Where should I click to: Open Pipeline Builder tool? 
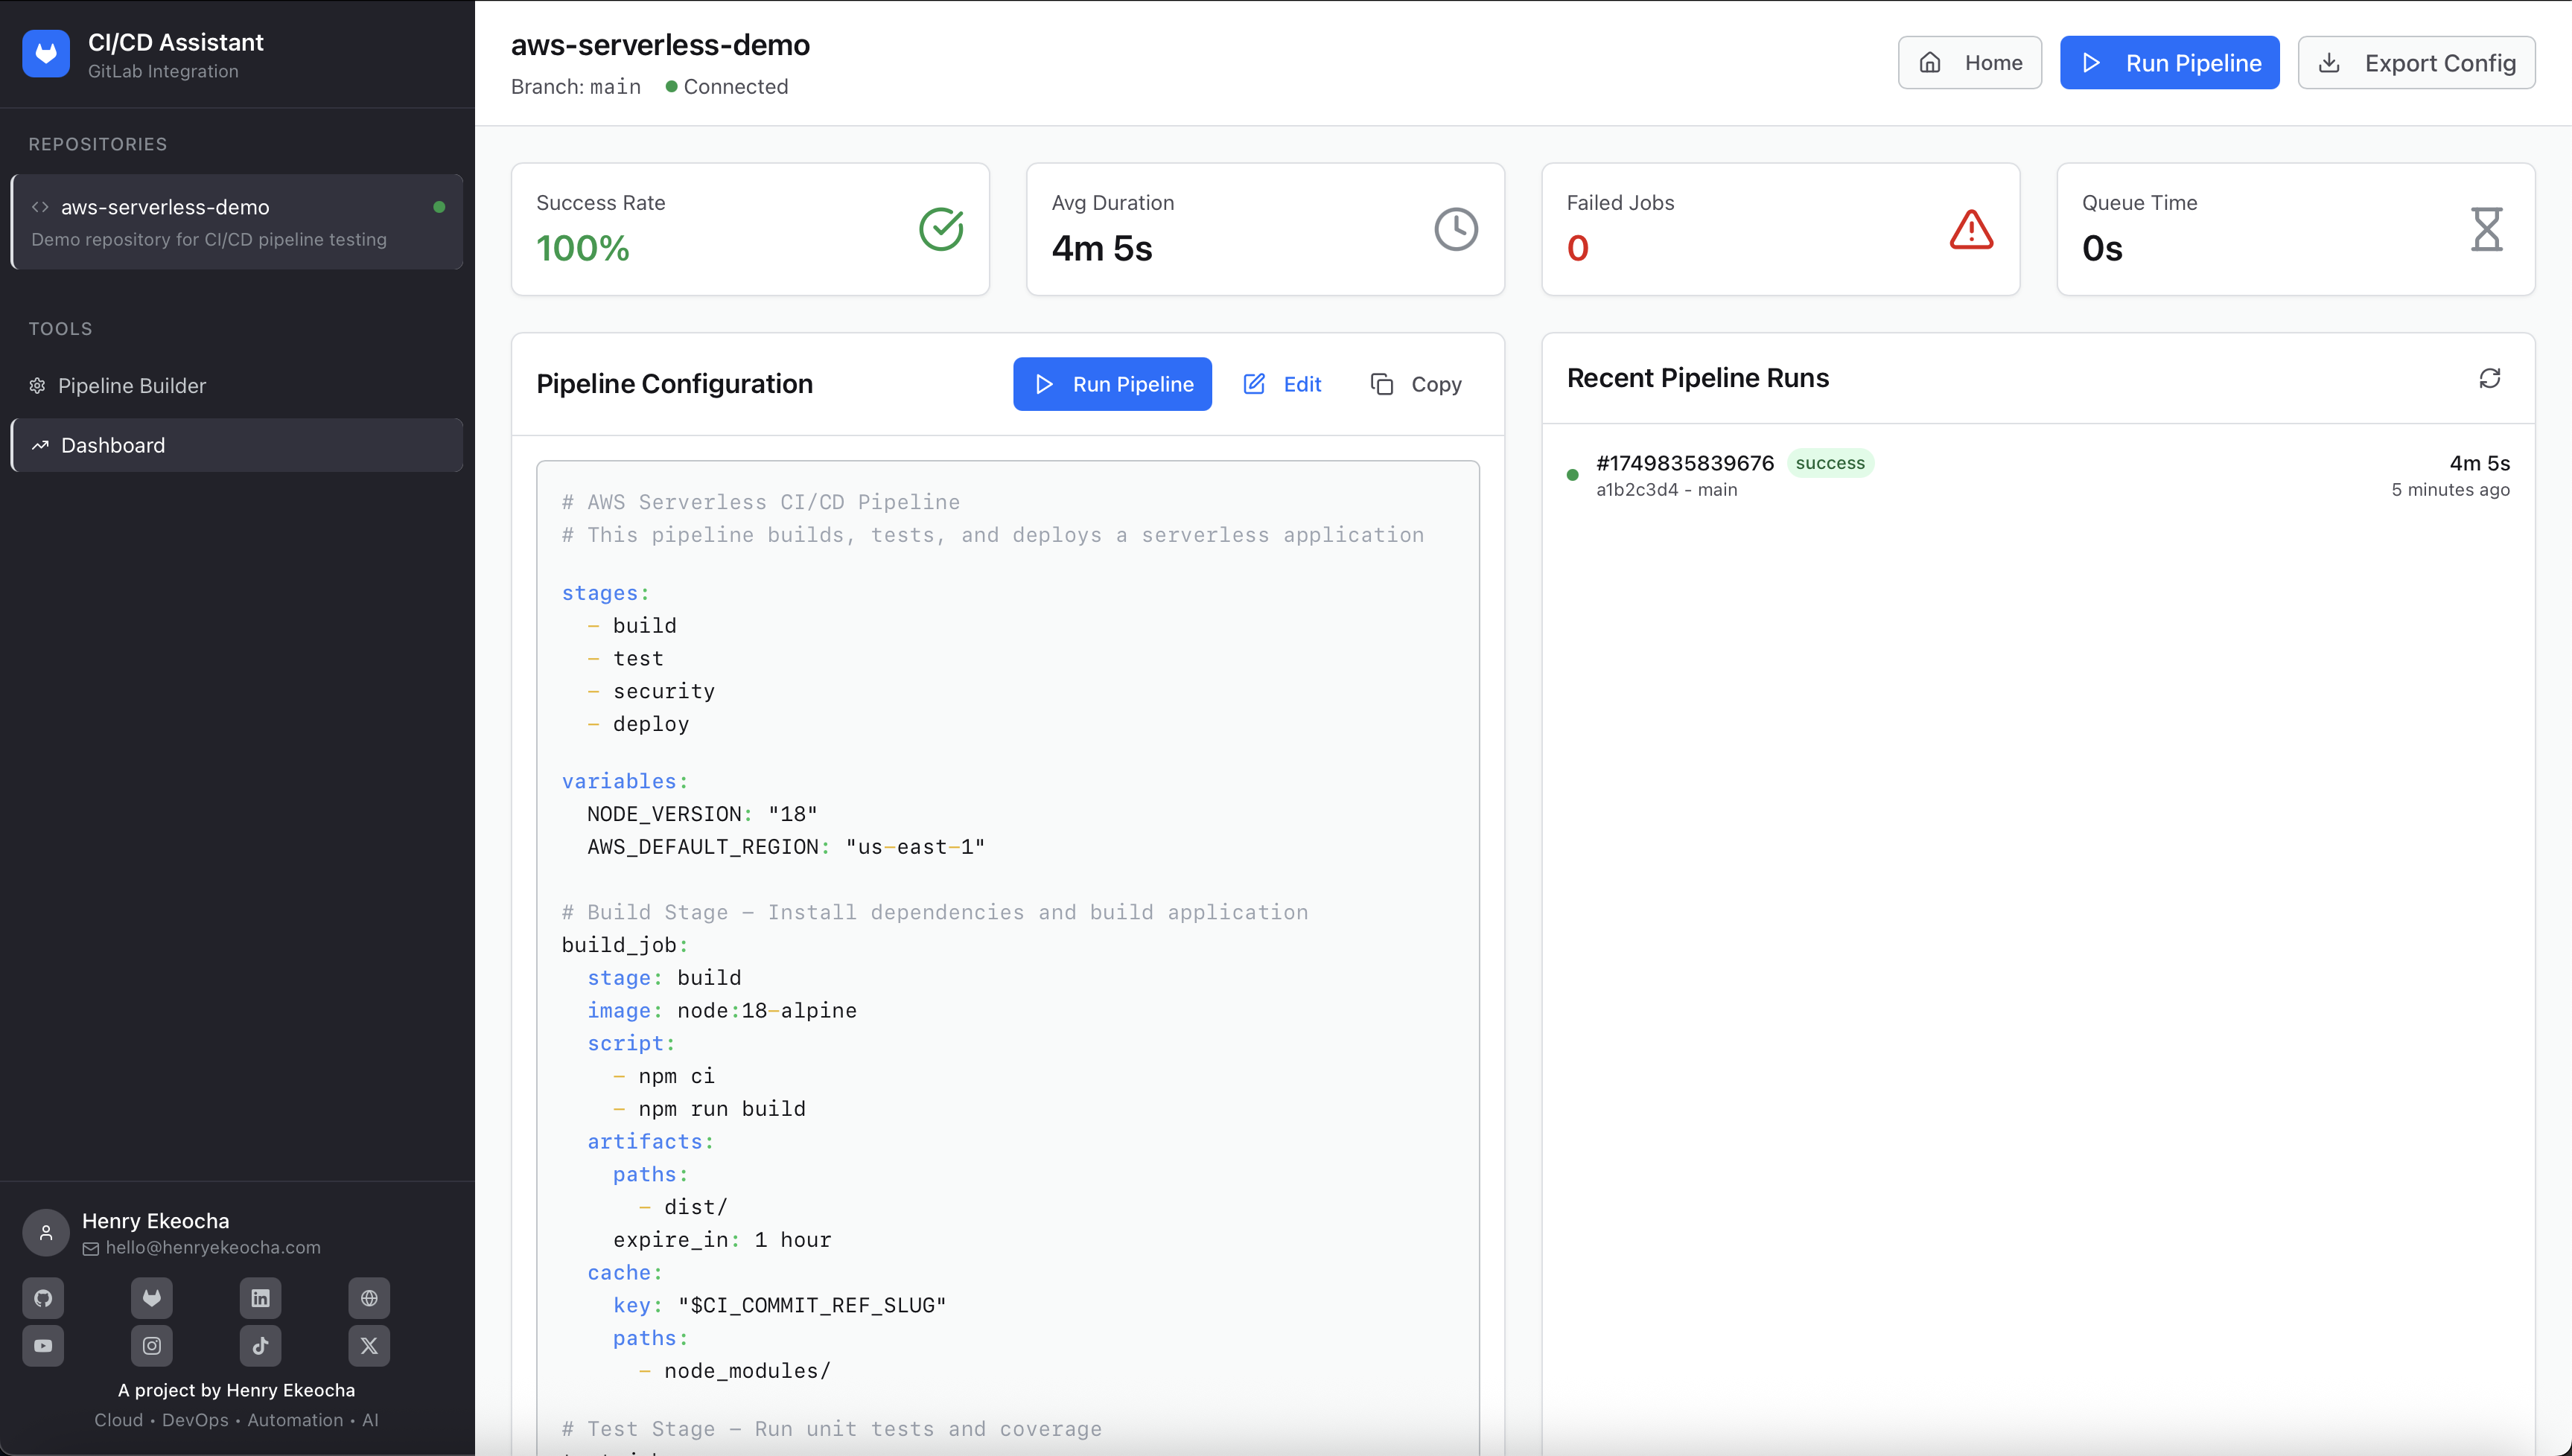[x=132, y=386]
